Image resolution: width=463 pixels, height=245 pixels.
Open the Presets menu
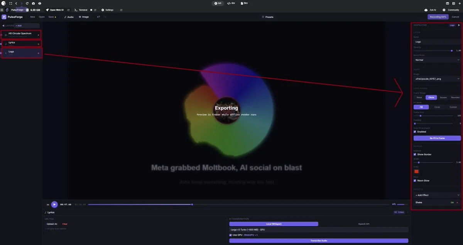tap(267, 17)
